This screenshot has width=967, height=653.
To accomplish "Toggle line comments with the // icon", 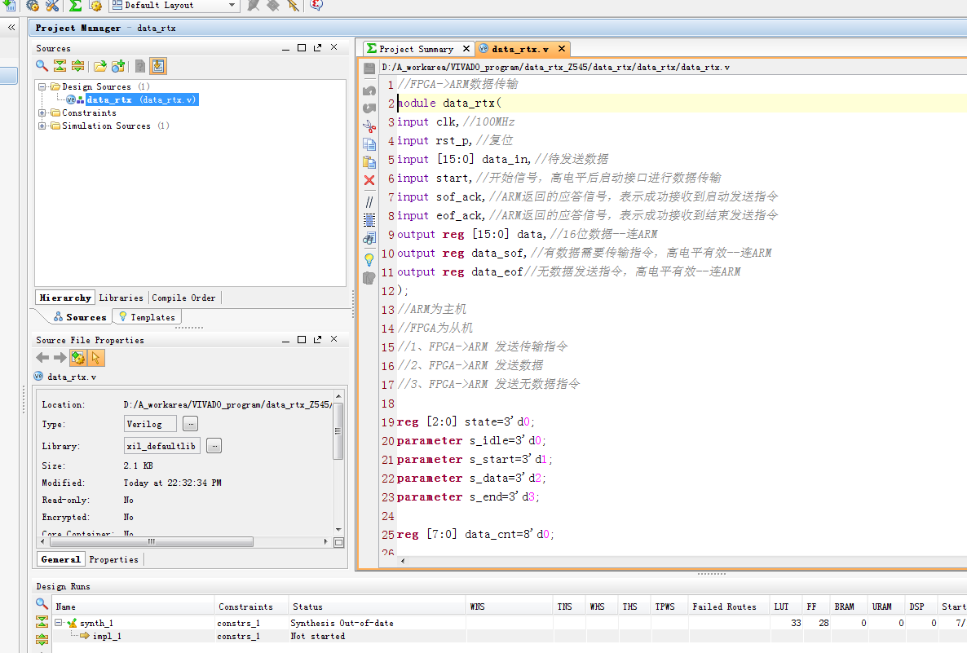I will tap(369, 201).
